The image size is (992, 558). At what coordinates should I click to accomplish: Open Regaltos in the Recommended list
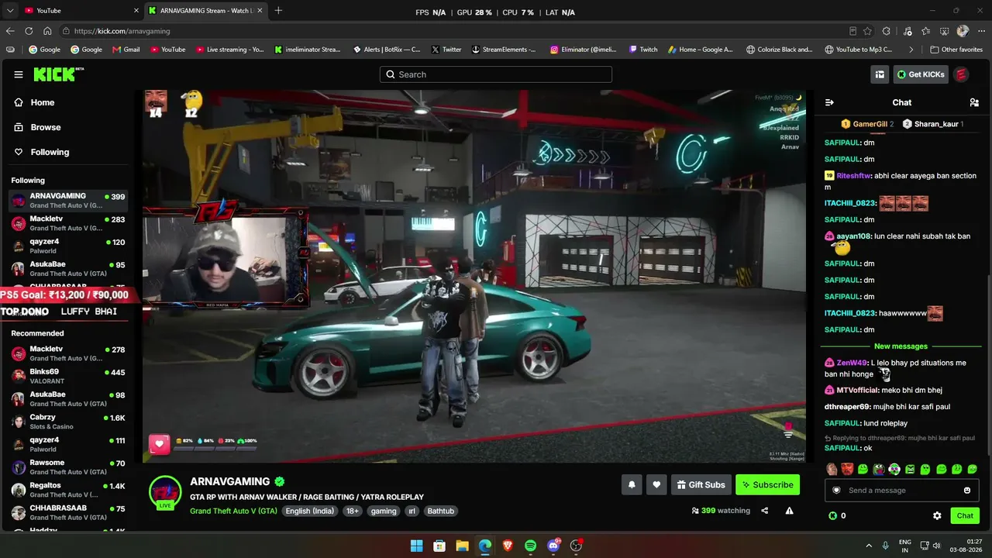click(x=68, y=490)
